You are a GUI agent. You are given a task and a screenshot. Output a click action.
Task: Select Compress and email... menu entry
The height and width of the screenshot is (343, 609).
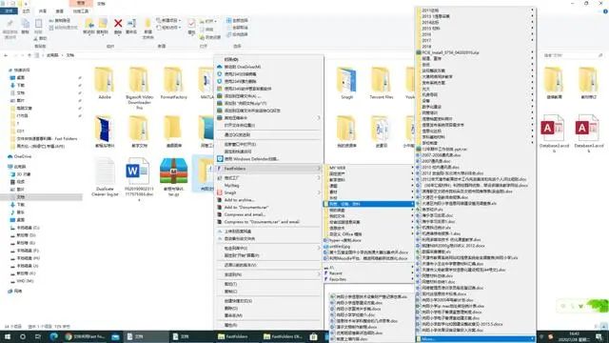click(268, 214)
